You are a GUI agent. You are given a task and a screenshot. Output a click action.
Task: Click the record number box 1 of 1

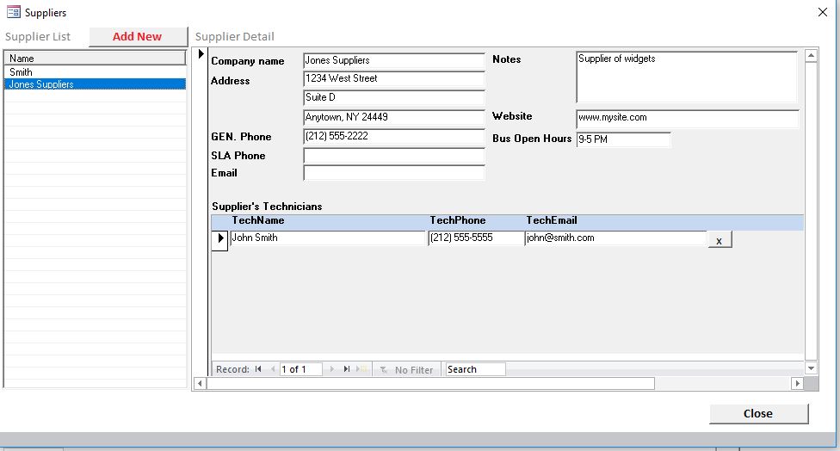click(x=300, y=369)
